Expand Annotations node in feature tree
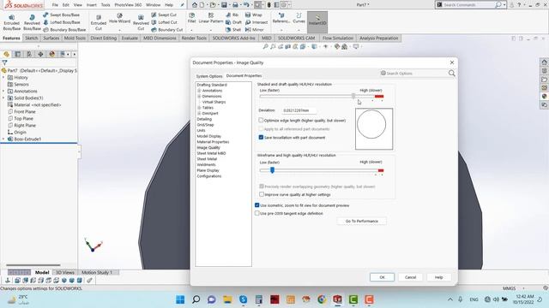The height and width of the screenshot is (308, 549). coord(3,92)
